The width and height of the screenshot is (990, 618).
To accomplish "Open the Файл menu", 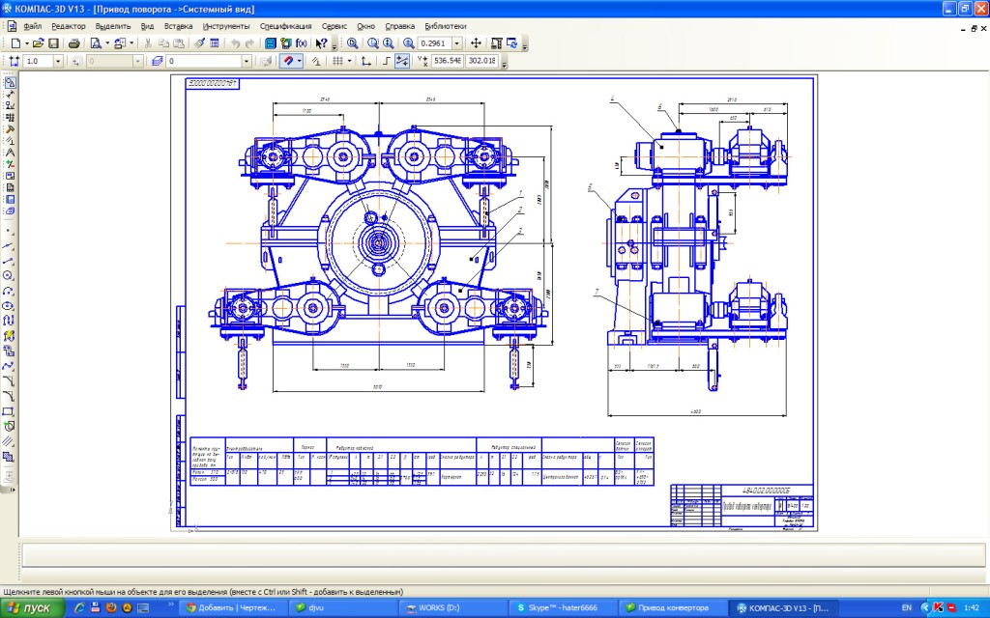I will click(32, 26).
